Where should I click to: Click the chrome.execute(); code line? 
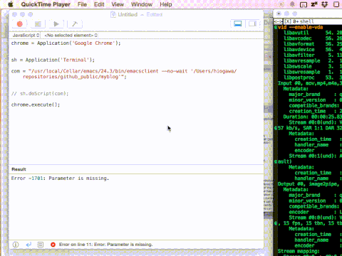[x=36, y=105]
